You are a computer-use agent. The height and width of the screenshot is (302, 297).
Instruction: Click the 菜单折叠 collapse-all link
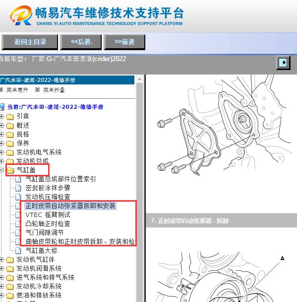click(x=54, y=90)
